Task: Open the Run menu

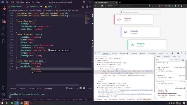Action: [38, 2]
